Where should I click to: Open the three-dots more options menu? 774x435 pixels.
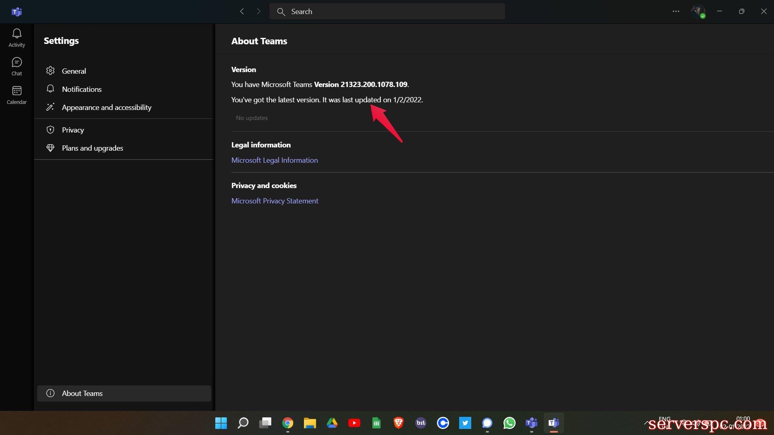(x=676, y=12)
